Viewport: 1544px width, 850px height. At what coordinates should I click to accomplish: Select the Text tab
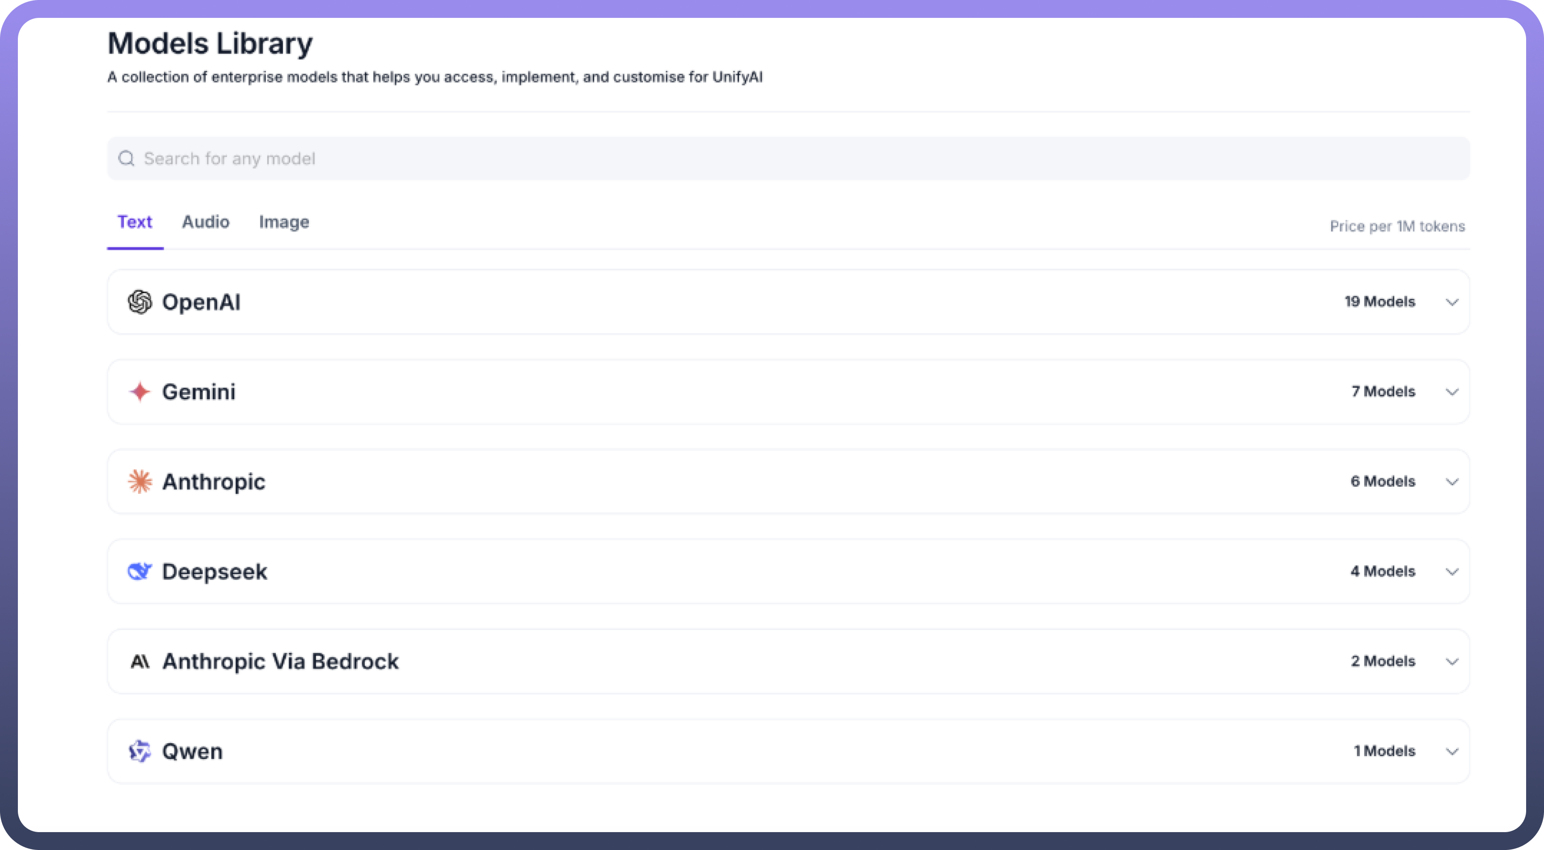click(x=135, y=222)
